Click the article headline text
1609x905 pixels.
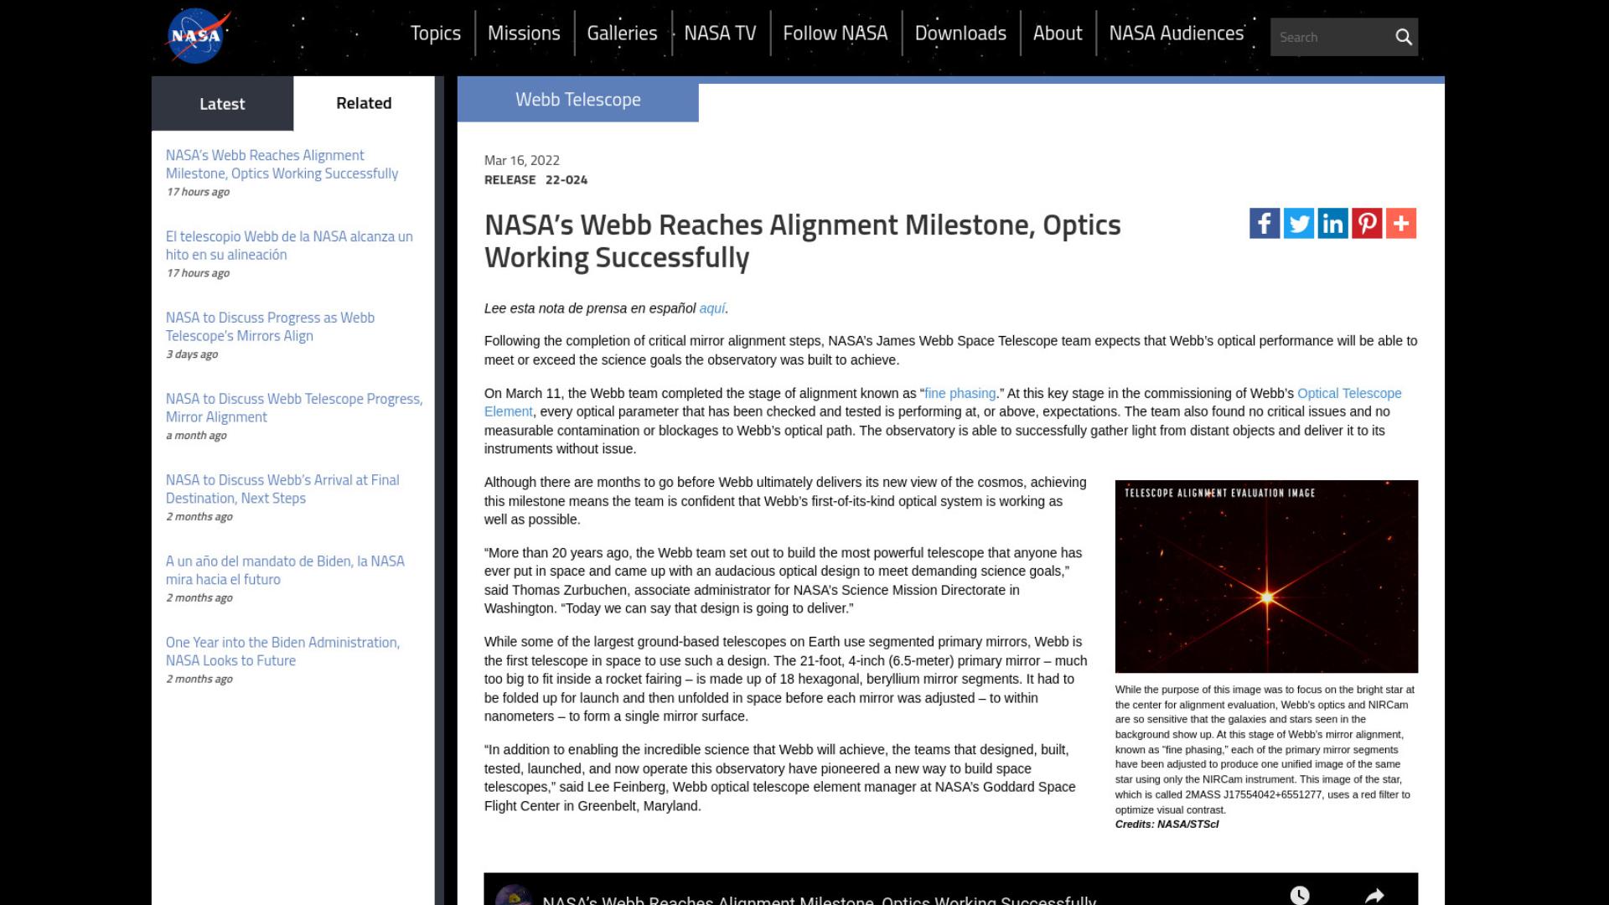[x=802, y=241]
